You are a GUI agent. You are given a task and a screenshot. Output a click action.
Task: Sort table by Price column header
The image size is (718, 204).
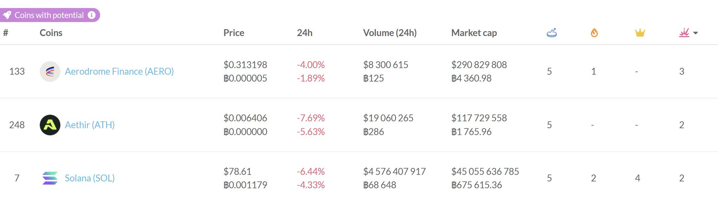234,33
